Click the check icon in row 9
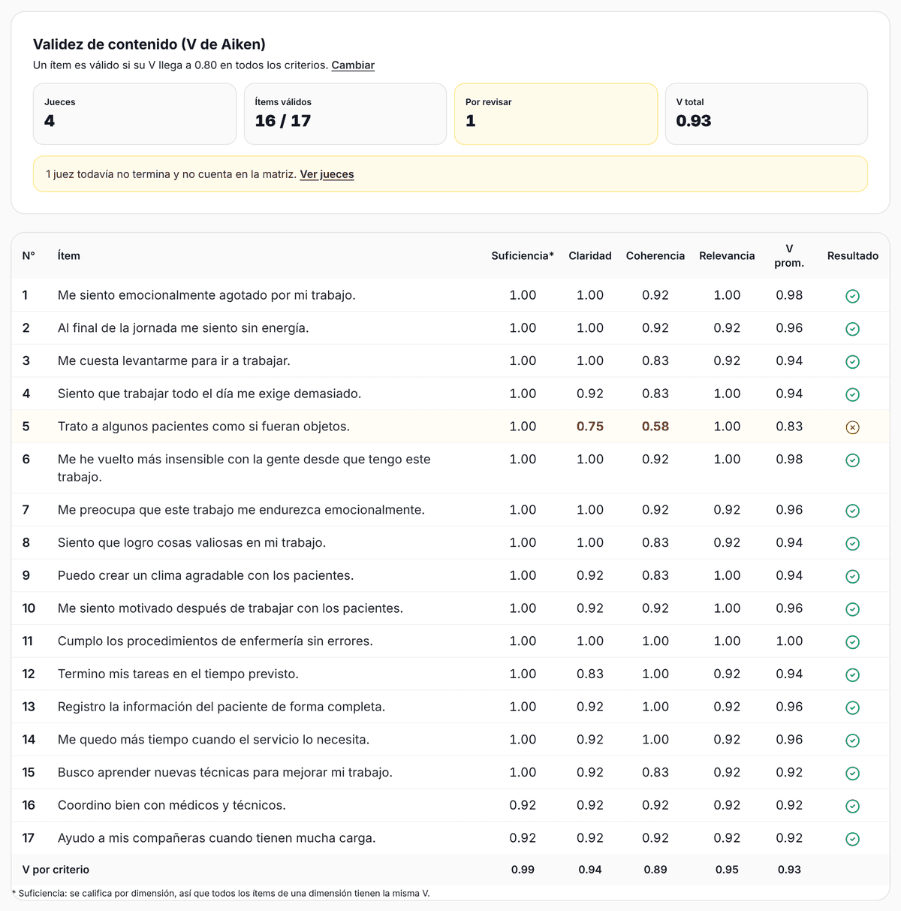The width and height of the screenshot is (901, 911). coord(852,577)
